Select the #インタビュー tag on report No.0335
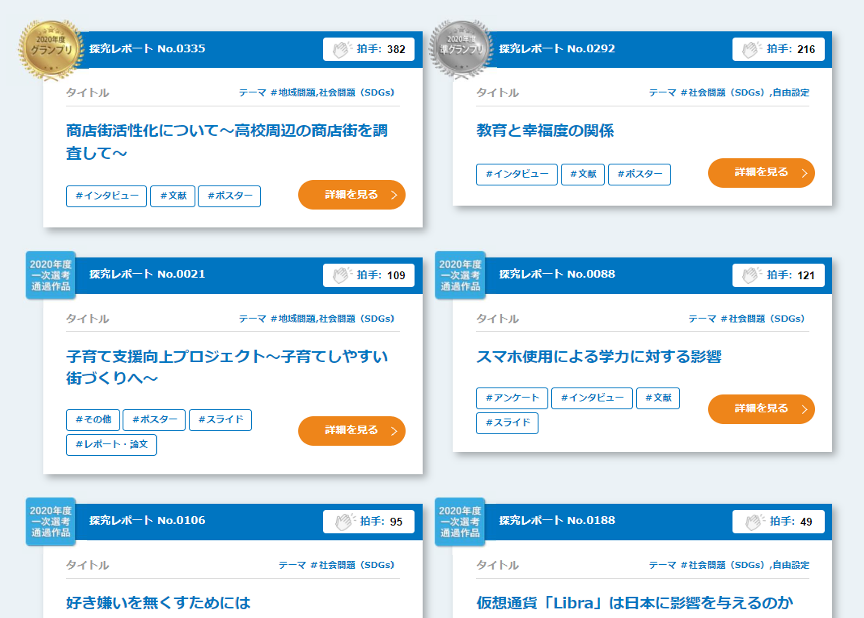This screenshot has width=864, height=618. (106, 196)
